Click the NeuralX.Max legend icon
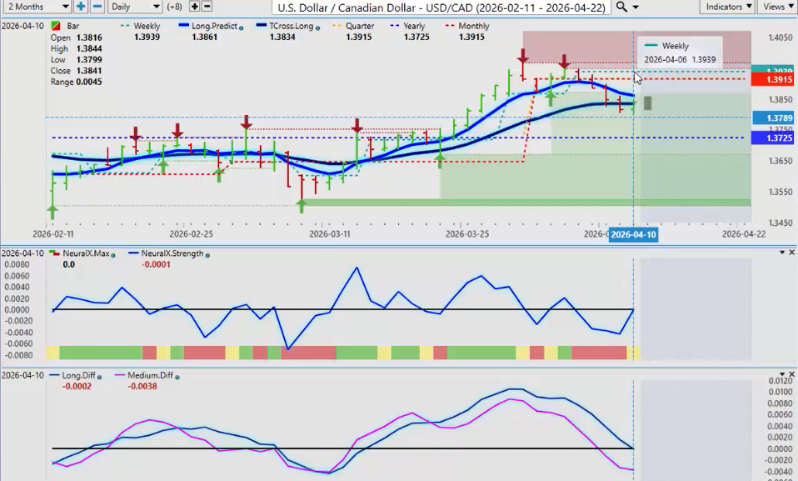798x481 pixels. [x=55, y=253]
